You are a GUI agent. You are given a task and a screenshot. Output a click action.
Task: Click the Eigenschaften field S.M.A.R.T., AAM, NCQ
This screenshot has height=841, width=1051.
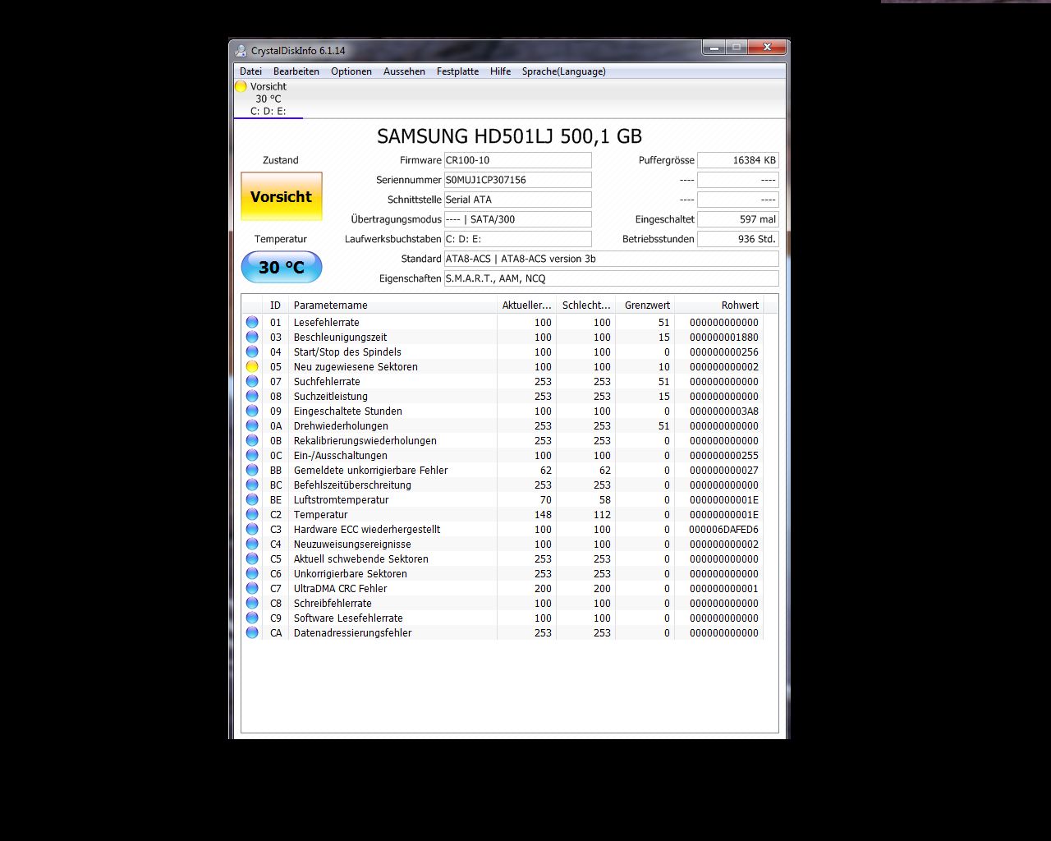click(x=611, y=278)
